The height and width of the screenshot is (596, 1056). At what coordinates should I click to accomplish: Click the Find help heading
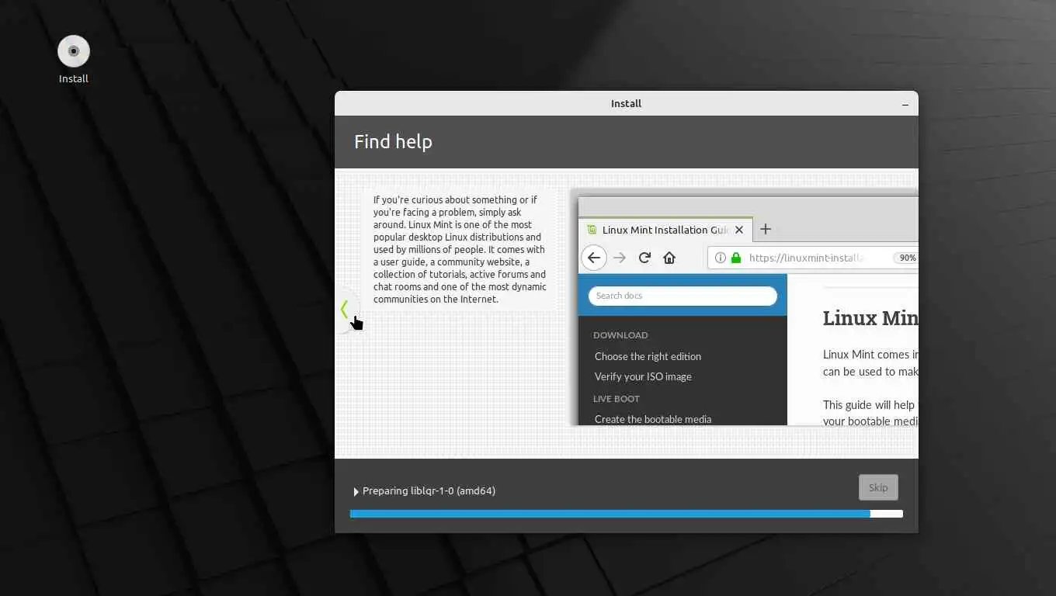(x=393, y=142)
